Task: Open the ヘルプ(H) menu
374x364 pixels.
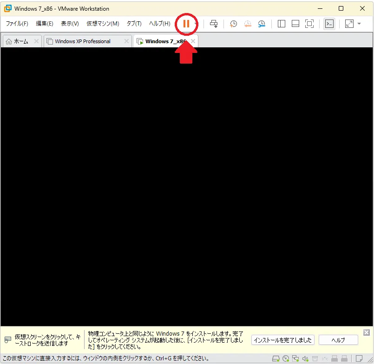Action: [159, 23]
